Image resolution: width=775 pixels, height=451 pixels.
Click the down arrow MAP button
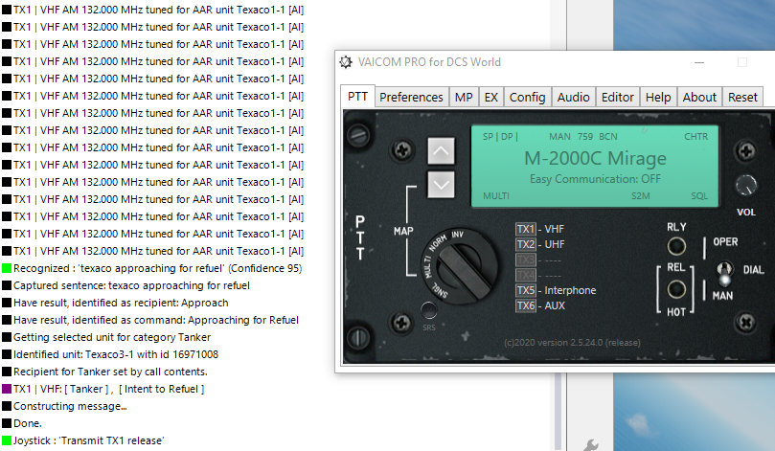(x=441, y=184)
